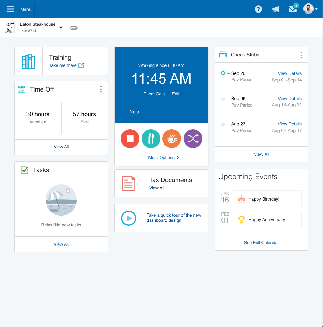Open the Check Stubs kebab menu
Viewport: 323px width, 327px height.
[301, 55]
